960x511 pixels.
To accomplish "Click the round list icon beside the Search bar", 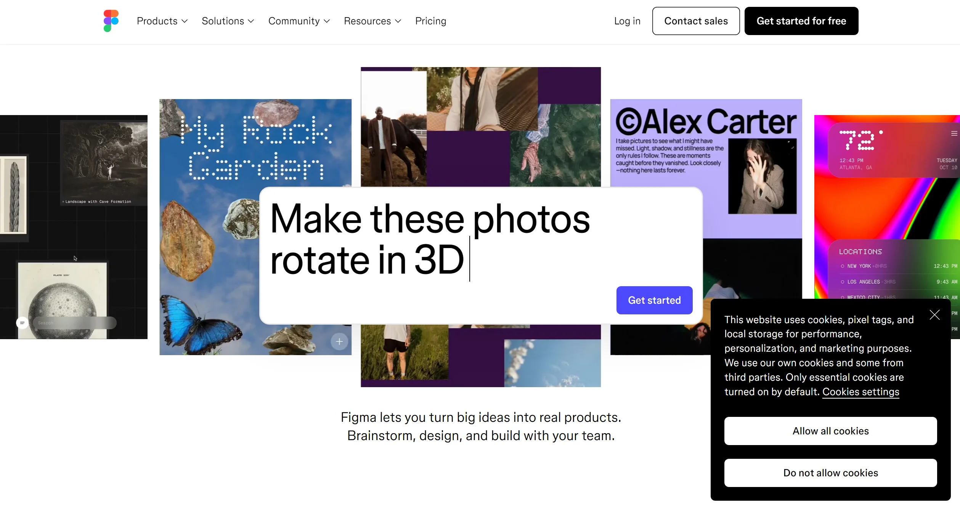I will (22, 323).
